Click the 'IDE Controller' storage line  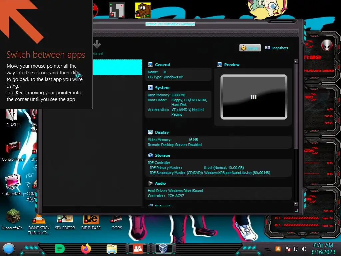click(159, 163)
